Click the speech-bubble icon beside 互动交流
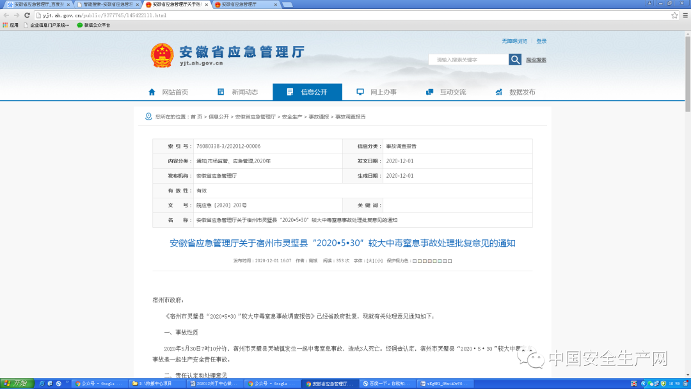This screenshot has height=389, width=691. pyautogui.click(x=429, y=91)
